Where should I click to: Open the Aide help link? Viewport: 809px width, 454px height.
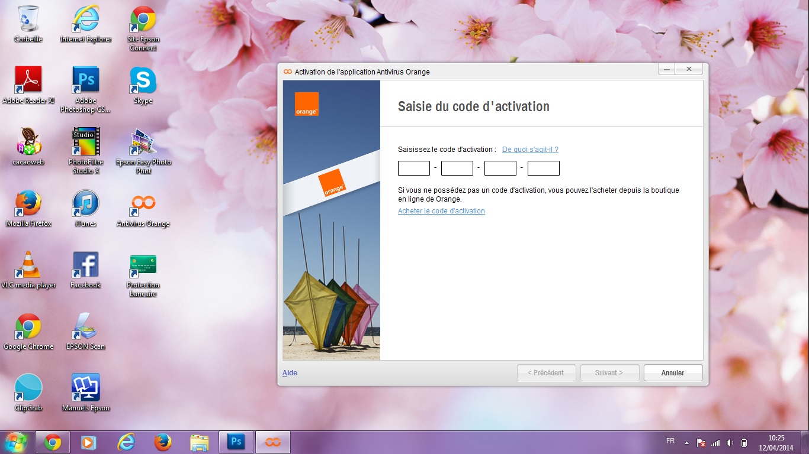[290, 373]
